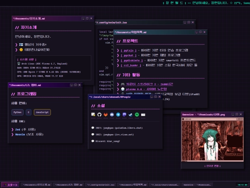
Task: Open the Neovim editor link
Action: coord(20,135)
